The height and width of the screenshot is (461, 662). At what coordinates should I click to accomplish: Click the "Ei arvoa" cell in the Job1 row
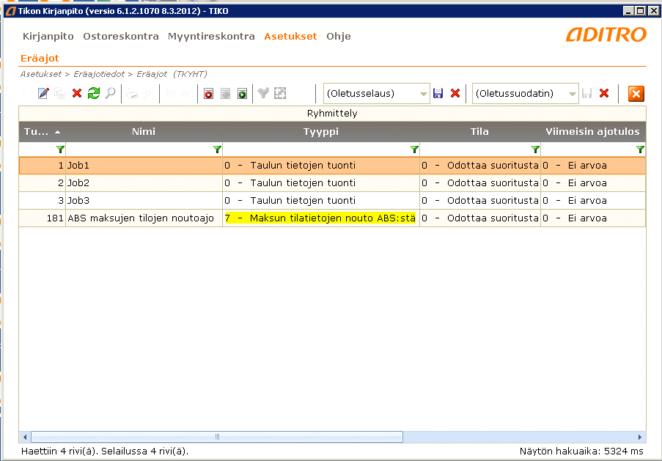pyautogui.click(x=593, y=166)
